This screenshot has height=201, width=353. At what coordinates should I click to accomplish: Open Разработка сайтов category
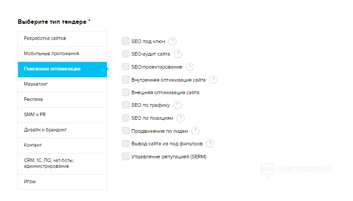(62, 39)
